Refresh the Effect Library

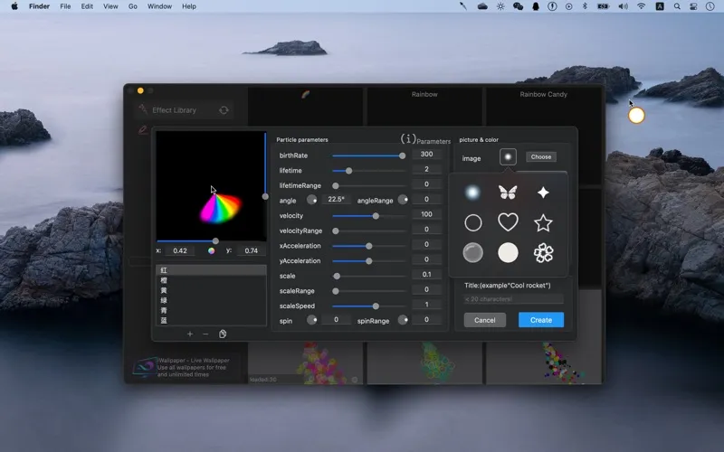coord(224,110)
